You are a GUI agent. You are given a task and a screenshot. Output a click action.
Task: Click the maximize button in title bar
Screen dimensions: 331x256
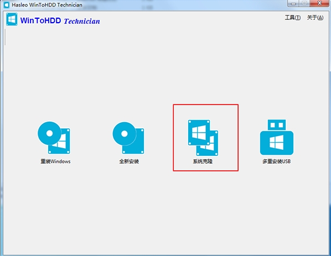[304, 3]
